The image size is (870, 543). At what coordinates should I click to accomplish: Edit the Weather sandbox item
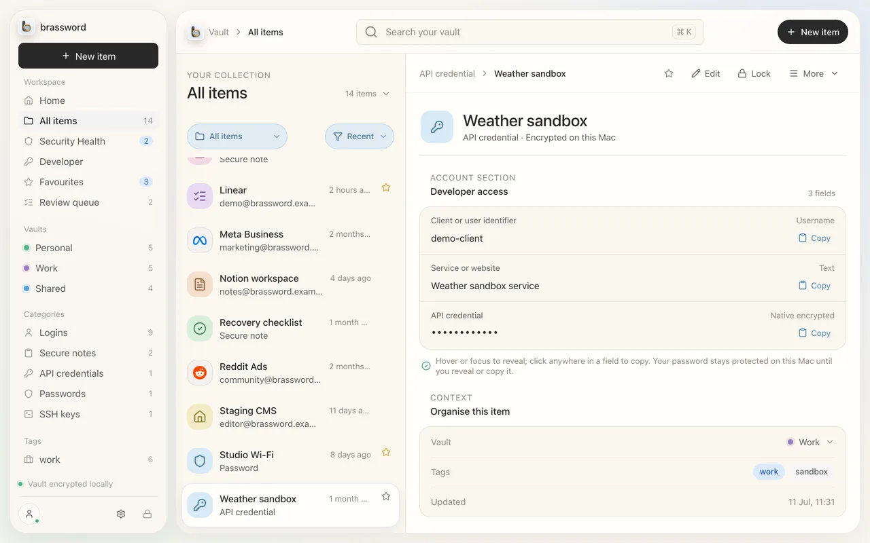pyautogui.click(x=706, y=73)
